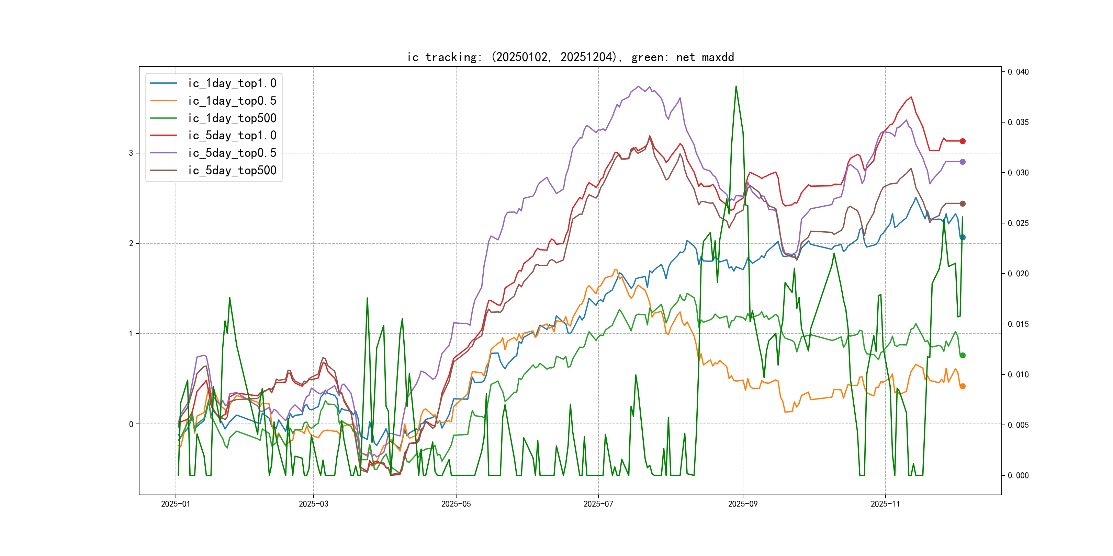Click the ic_5day_top500 legend label
The height and width of the screenshot is (556, 1113).
pos(232,171)
